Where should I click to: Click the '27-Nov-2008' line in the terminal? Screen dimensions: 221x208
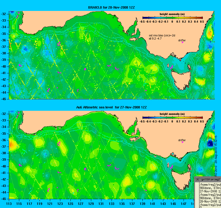(x=210, y=191)
